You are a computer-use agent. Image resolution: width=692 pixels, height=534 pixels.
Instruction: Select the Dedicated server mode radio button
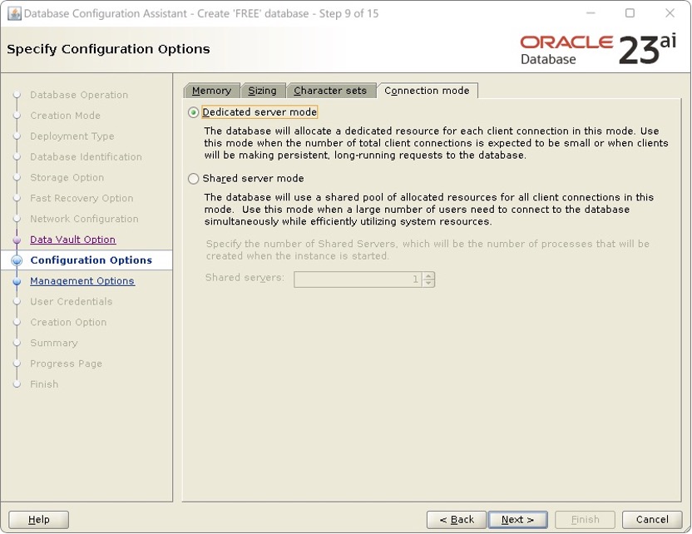pos(192,112)
